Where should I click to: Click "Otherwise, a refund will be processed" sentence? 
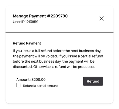(65, 67)
